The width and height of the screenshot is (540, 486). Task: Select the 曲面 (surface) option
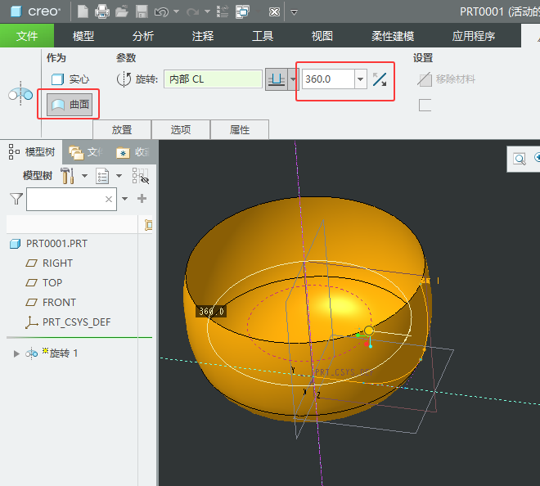70,104
